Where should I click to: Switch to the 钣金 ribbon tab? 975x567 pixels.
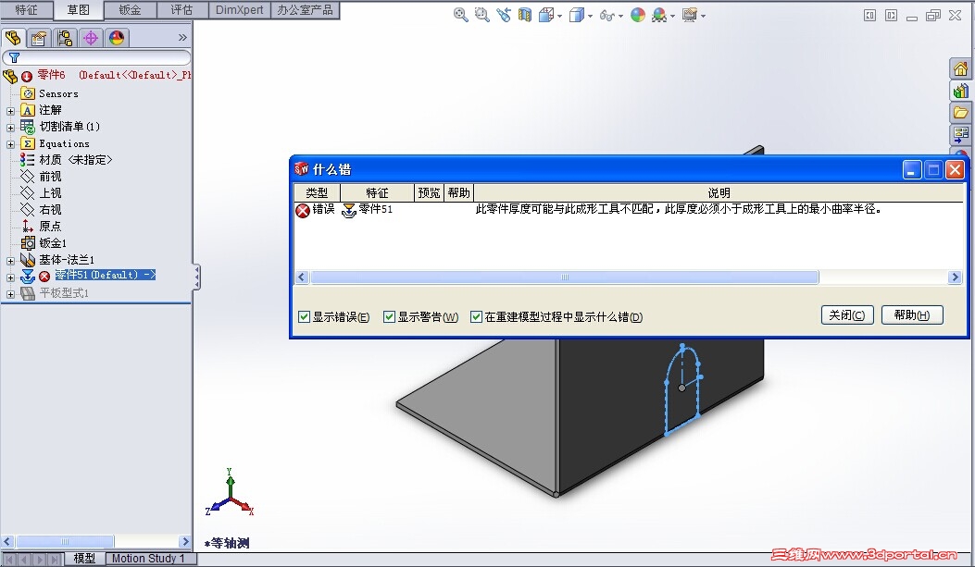[130, 10]
